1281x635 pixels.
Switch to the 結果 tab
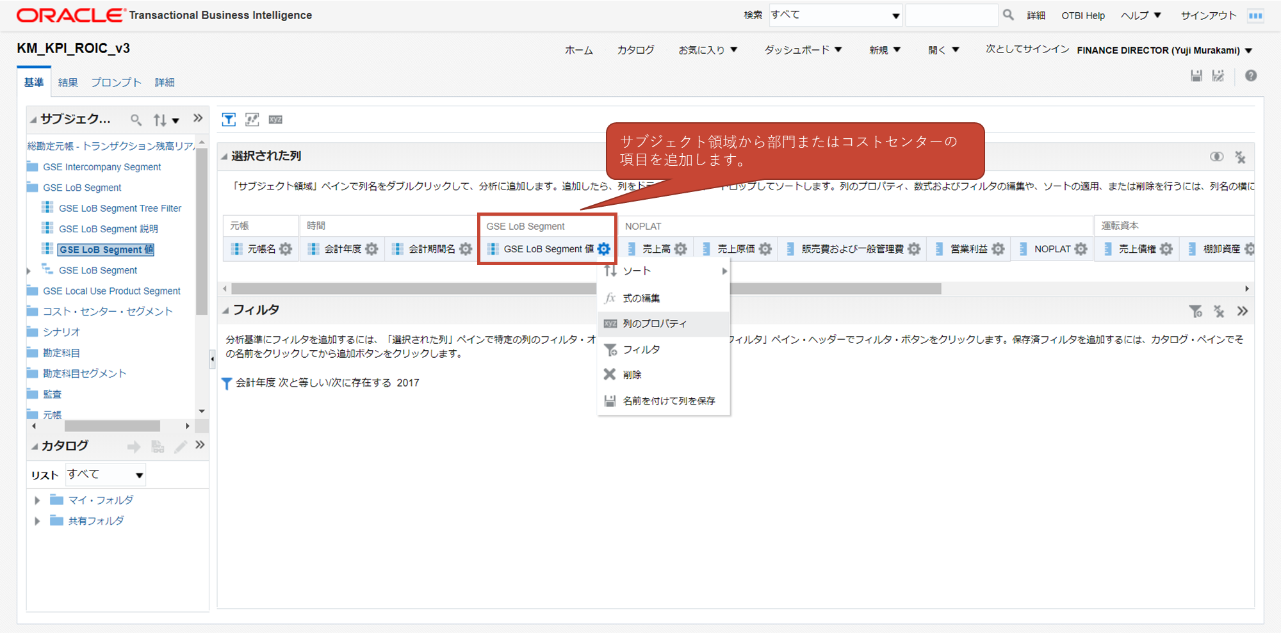tap(68, 83)
